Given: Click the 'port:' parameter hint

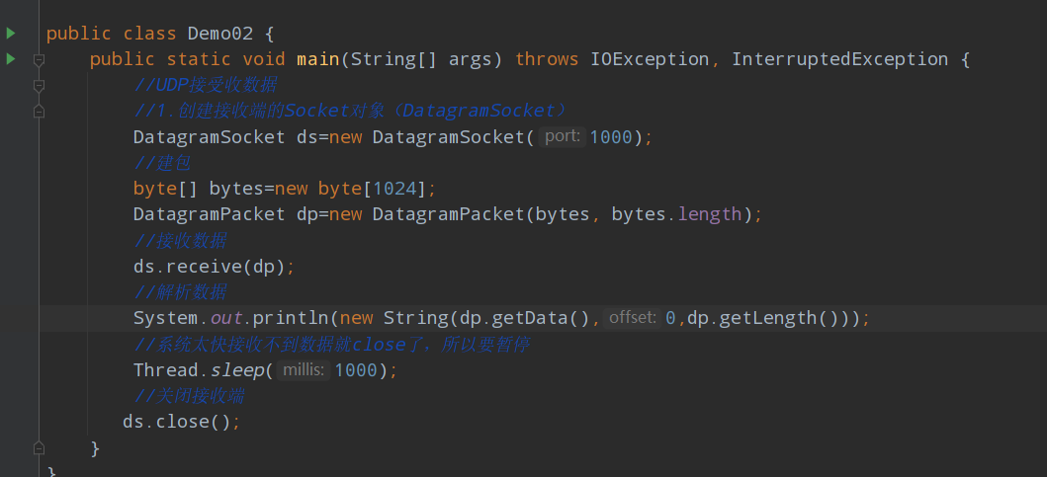Looking at the screenshot, I should tap(563, 137).
